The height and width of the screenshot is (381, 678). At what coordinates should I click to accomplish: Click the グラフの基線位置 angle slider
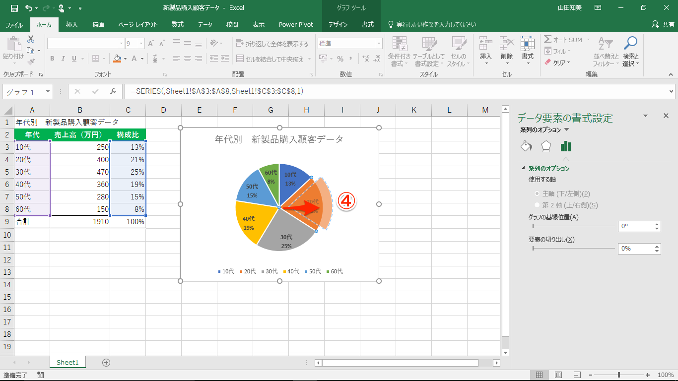tap(573, 226)
